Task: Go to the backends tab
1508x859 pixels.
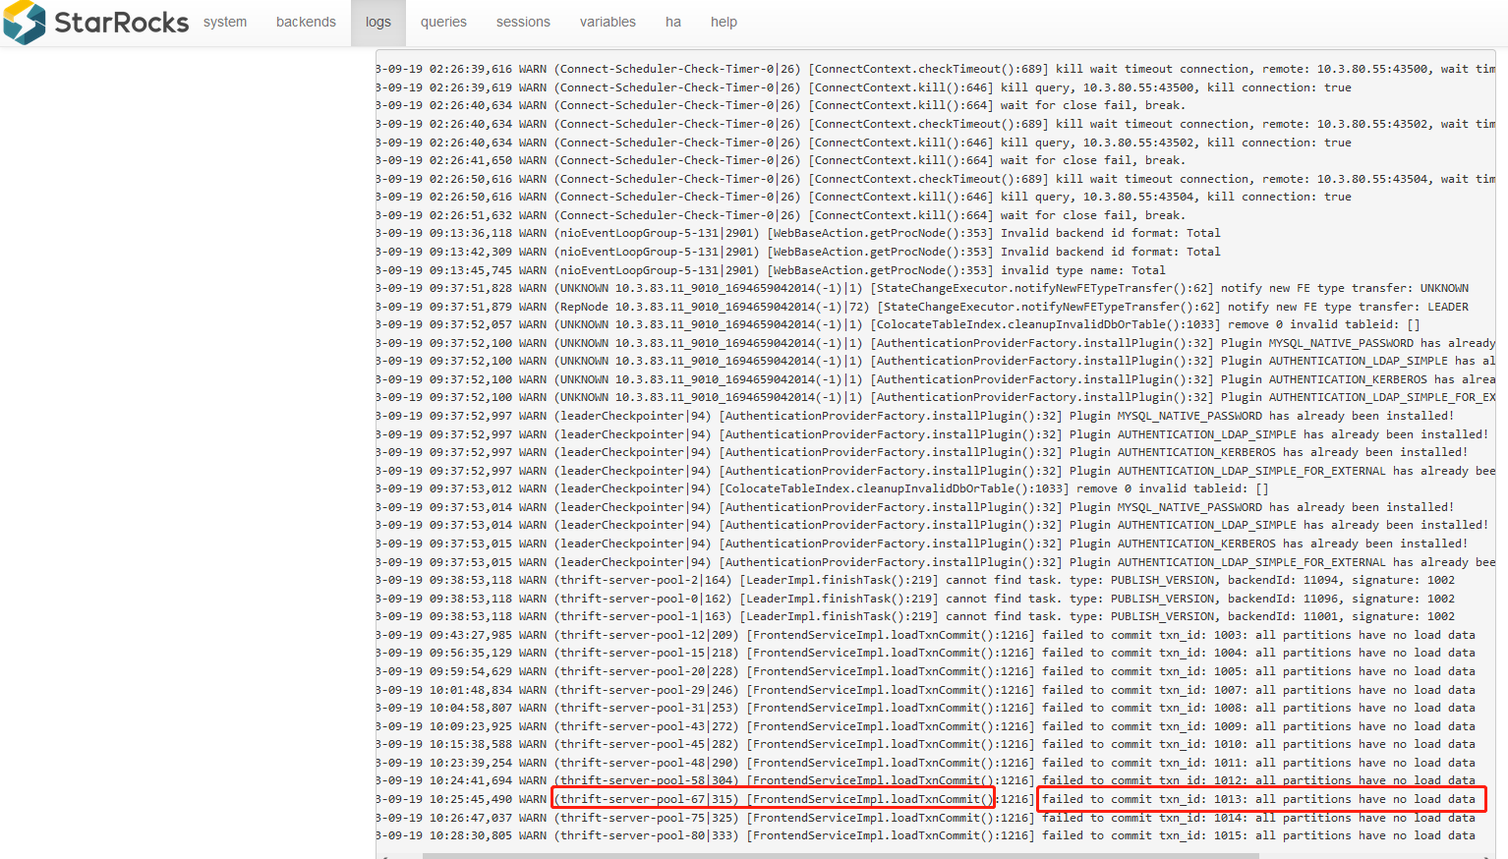Action: [x=306, y=22]
